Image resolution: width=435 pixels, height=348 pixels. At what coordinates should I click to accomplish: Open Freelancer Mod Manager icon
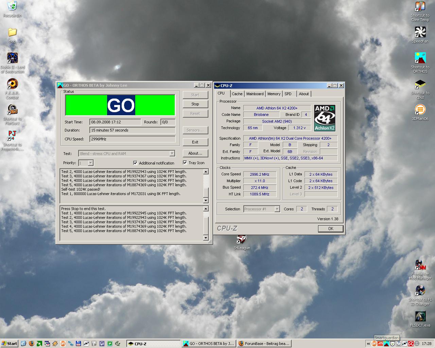(x=420, y=269)
